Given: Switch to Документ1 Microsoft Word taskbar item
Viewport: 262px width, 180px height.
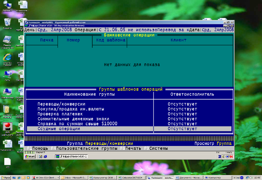Looking at the screenshot, I should (189, 178).
